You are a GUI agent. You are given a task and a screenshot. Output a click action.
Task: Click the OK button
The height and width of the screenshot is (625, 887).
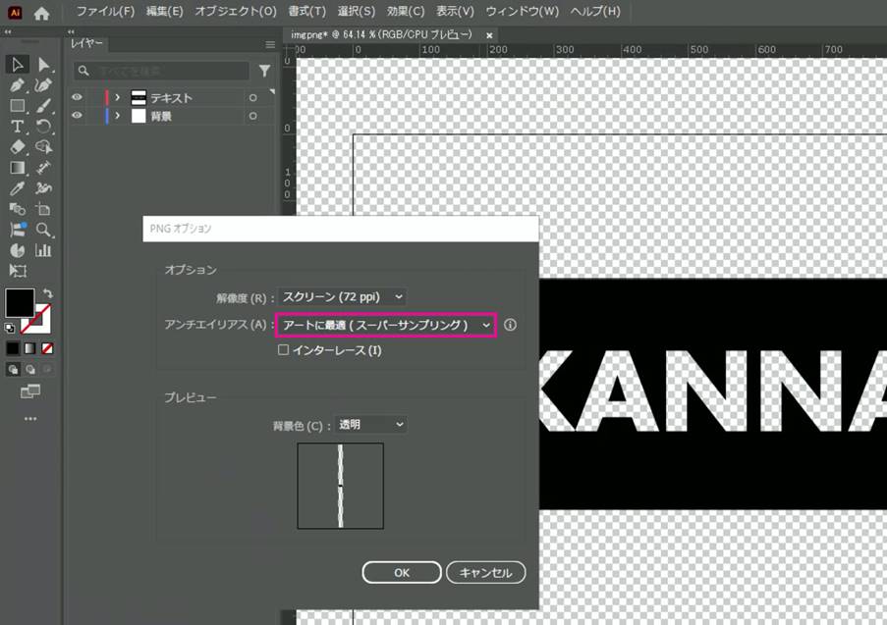pos(401,572)
